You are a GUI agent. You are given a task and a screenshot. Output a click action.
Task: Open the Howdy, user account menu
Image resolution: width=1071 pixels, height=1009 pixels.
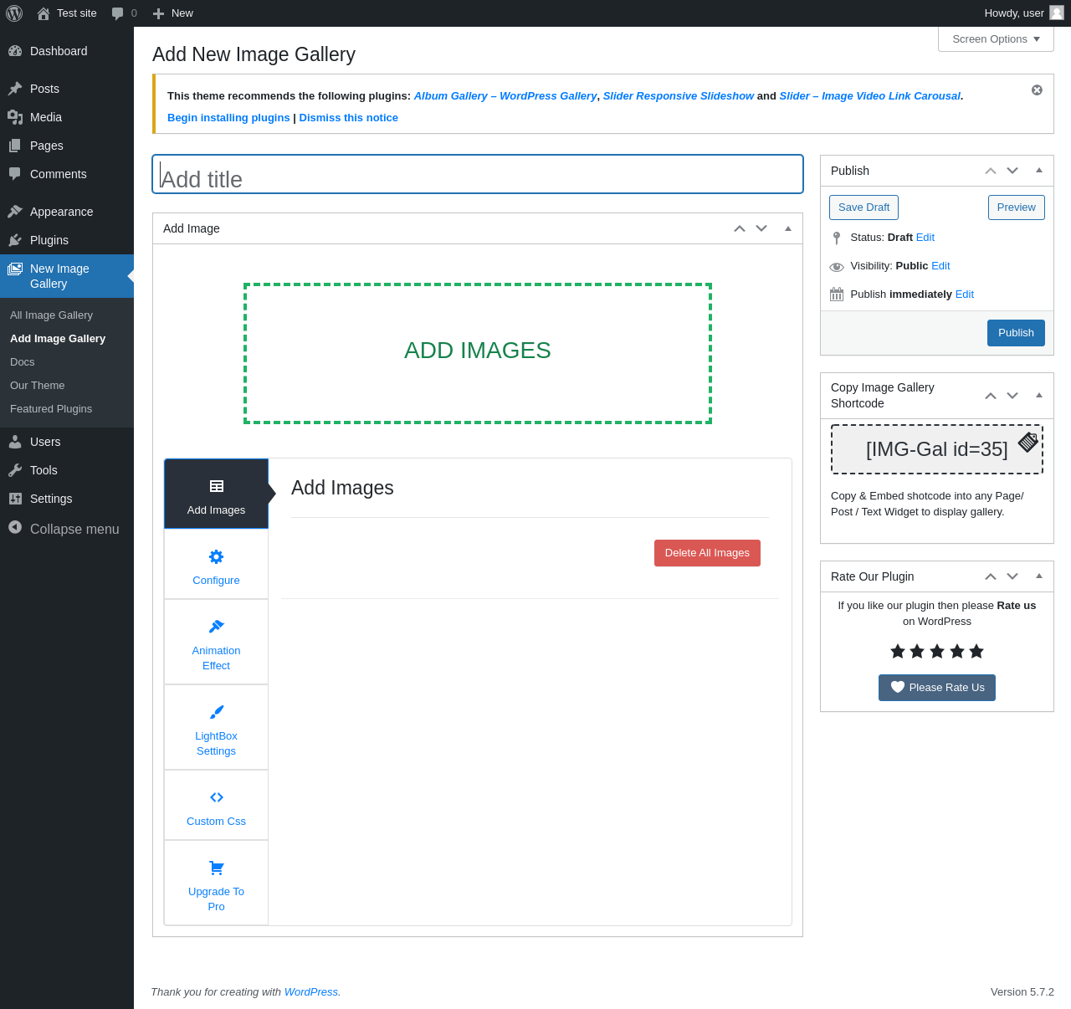pyautogui.click(x=1023, y=13)
